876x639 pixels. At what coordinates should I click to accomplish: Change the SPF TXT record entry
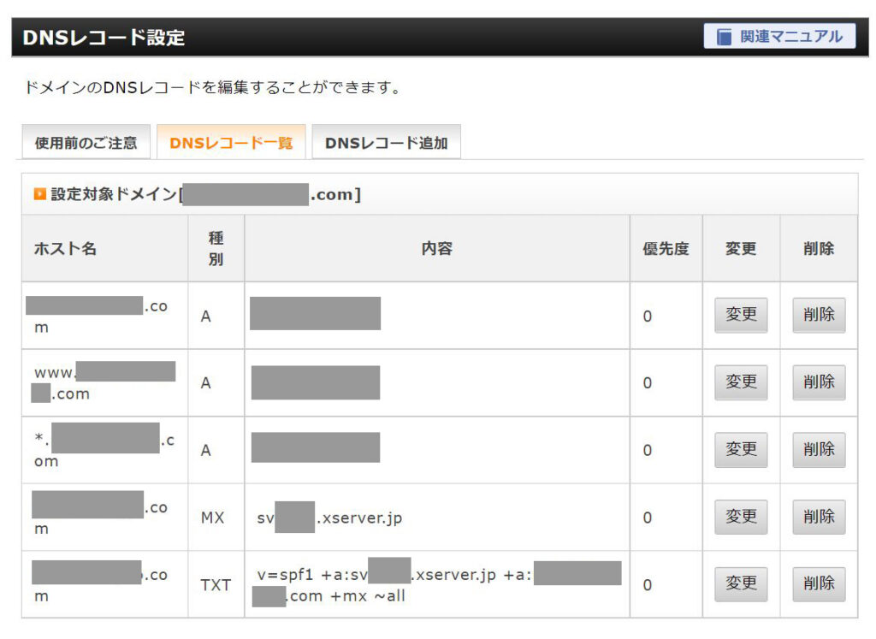tap(740, 584)
